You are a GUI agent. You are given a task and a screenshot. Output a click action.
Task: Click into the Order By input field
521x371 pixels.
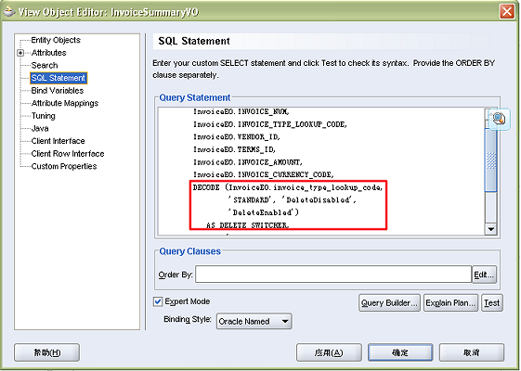point(333,275)
